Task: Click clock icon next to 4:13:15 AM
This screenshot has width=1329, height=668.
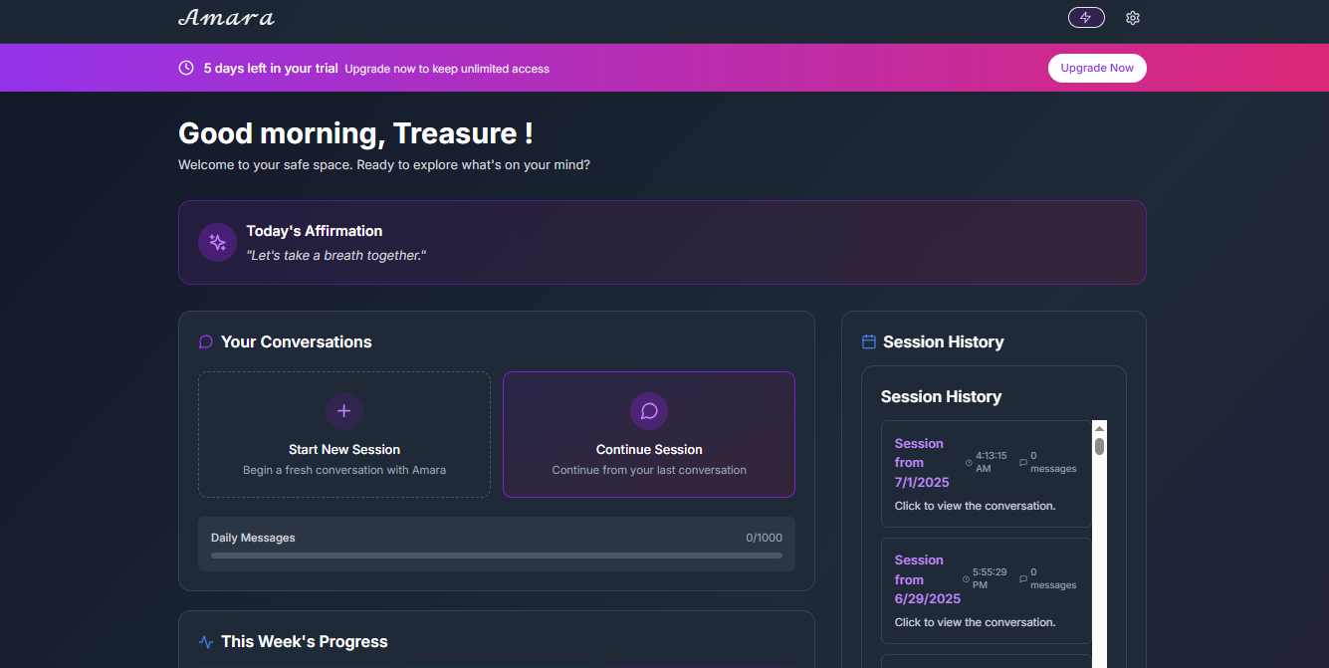Action: click(x=969, y=463)
